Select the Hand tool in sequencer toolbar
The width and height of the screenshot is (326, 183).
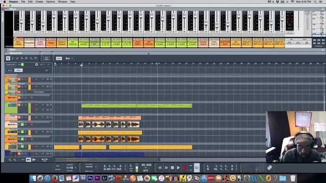tap(36, 58)
